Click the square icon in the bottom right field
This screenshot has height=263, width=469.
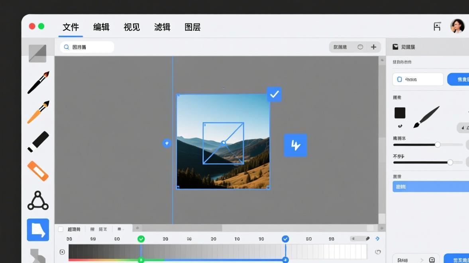point(432,260)
